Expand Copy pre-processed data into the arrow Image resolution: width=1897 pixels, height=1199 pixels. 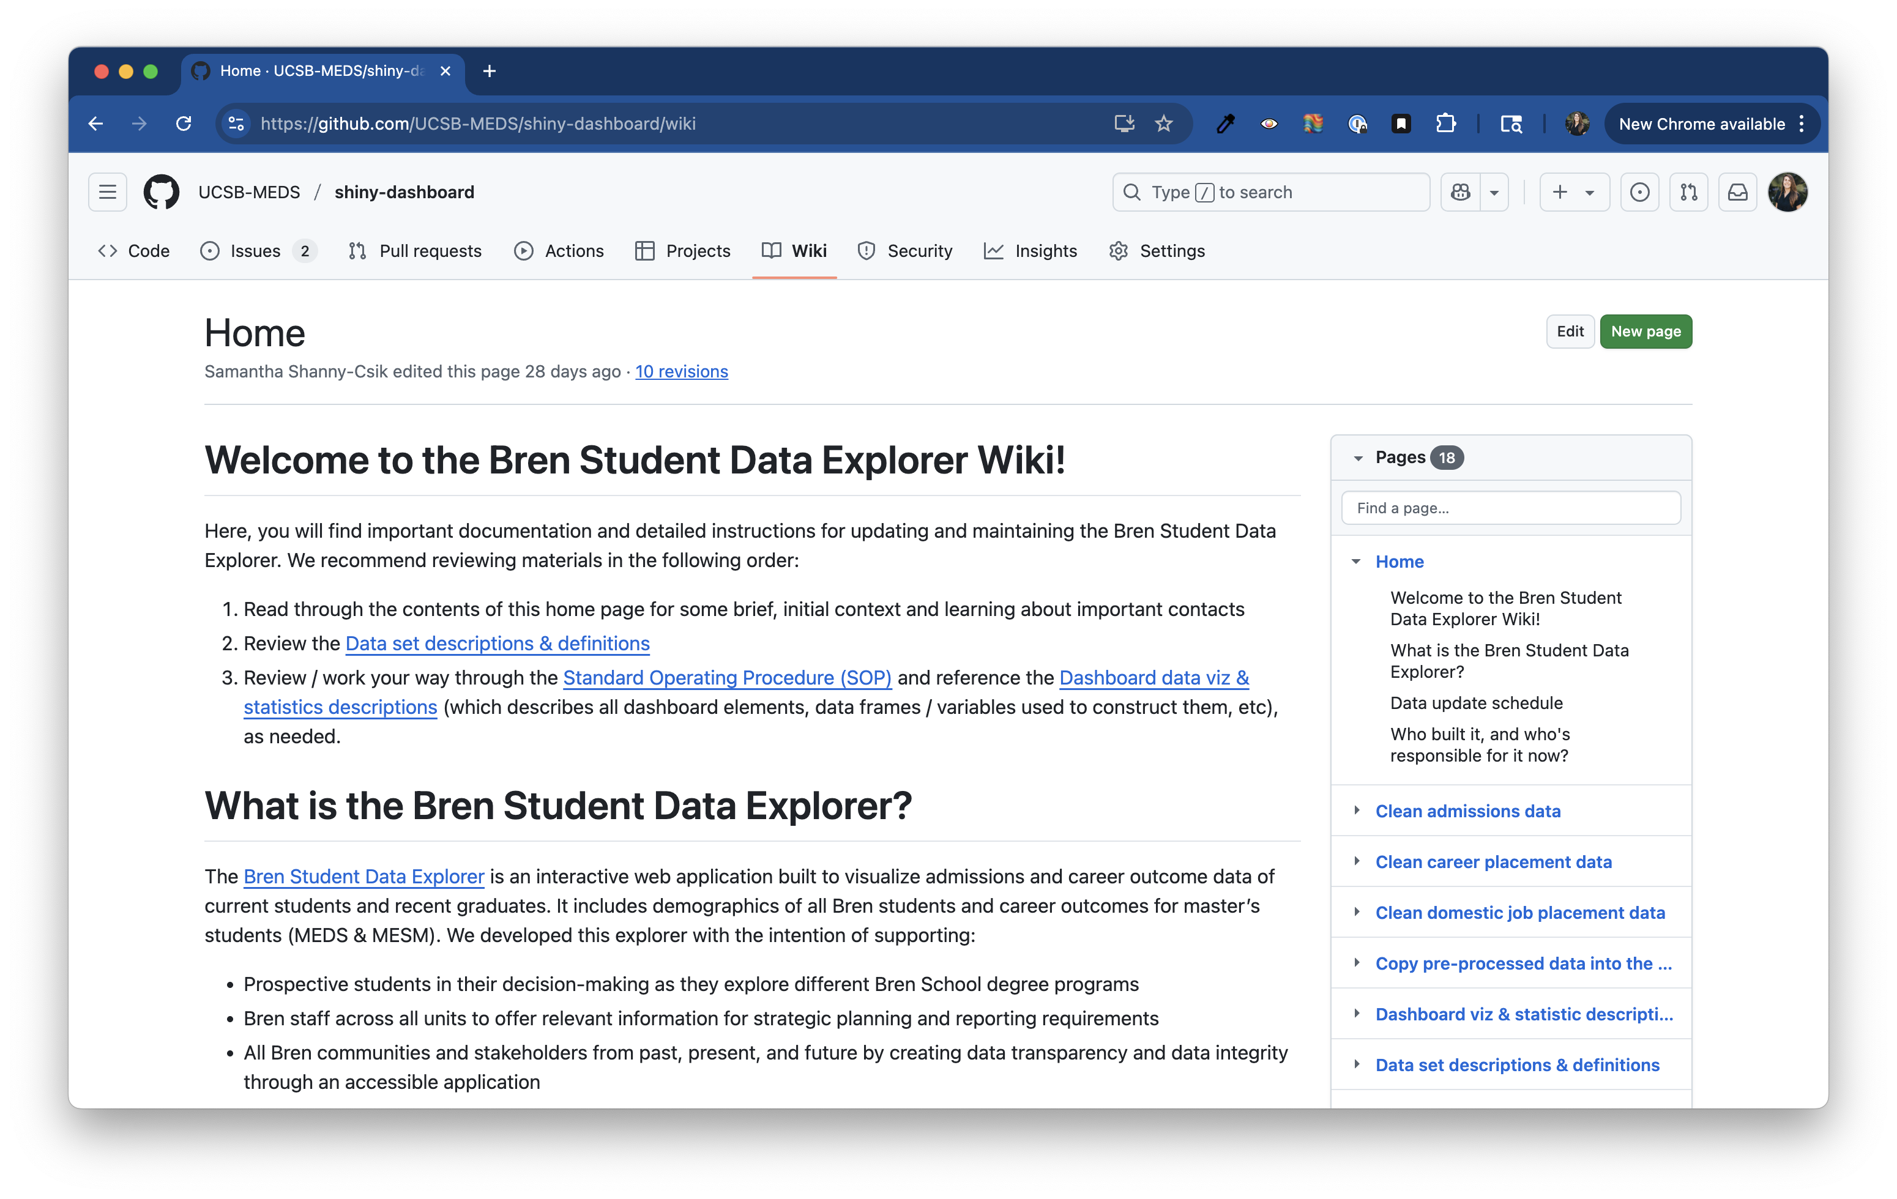click(1357, 963)
